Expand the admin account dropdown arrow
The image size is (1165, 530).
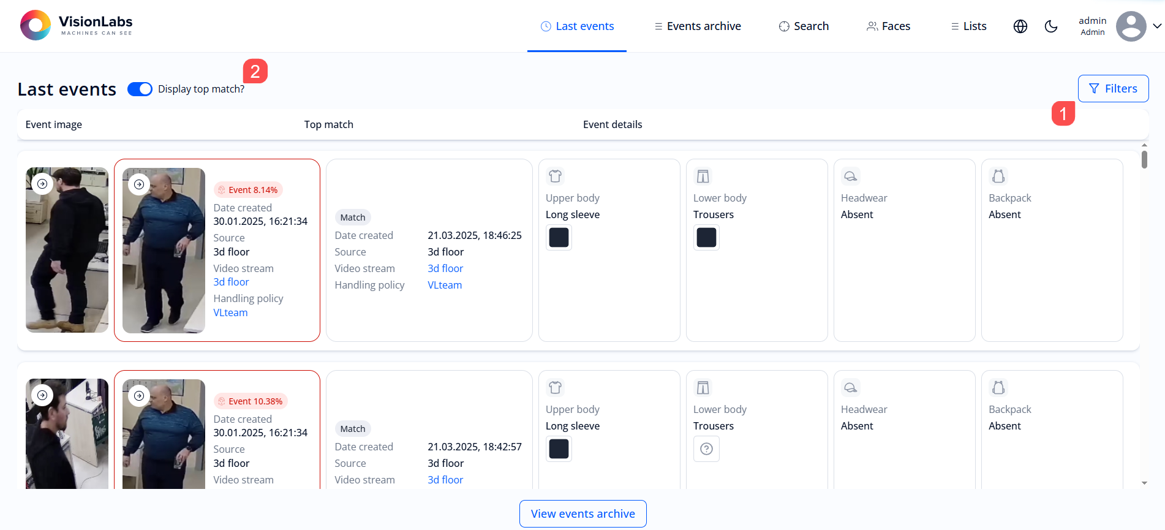[x=1157, y=26]
